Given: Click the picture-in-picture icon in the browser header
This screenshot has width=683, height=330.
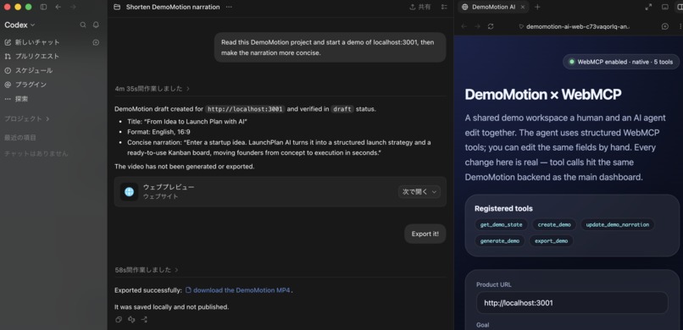Looking at the screenshot, I should point(664,7).
